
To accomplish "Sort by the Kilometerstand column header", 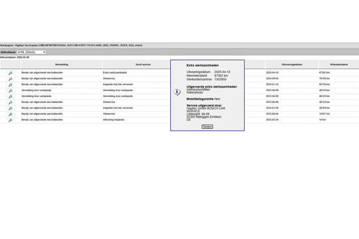I will click(339, 64).
